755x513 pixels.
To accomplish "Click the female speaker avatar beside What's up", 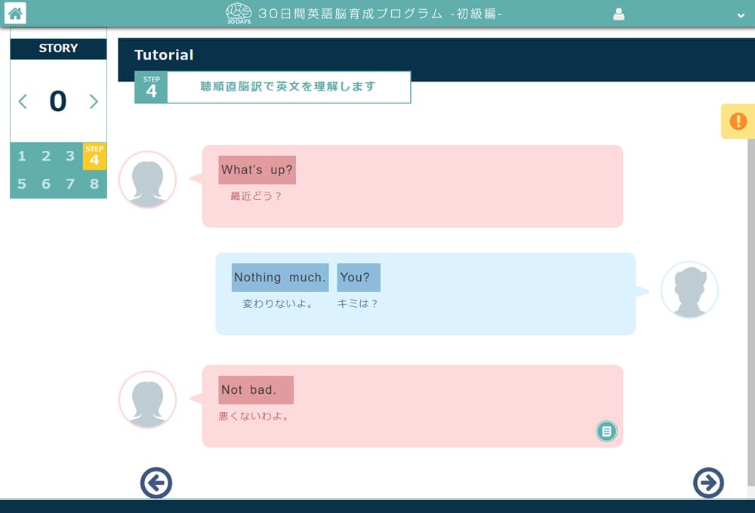I will coord(147,180).
